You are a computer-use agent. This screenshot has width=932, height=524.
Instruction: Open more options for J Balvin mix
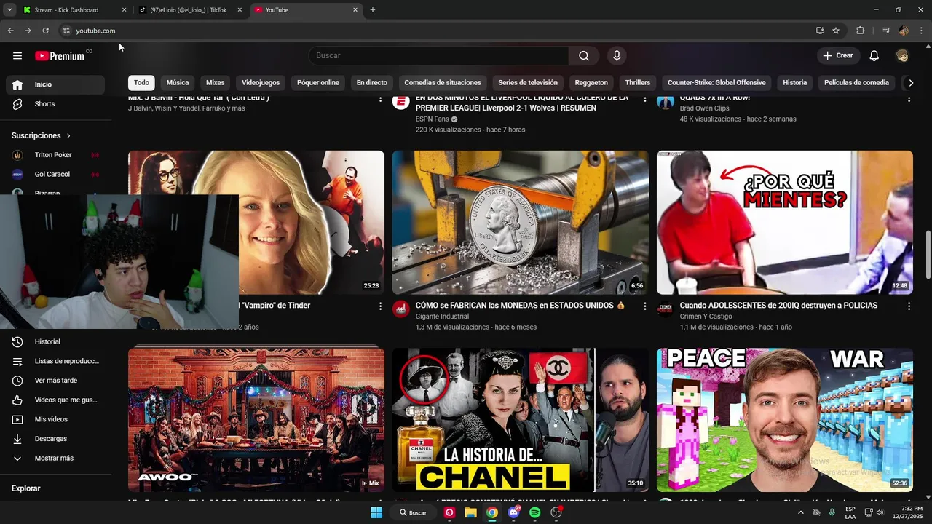tap(380, 99)
